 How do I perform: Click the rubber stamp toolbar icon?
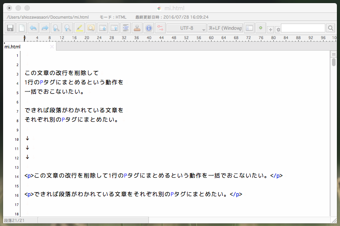pos(137,28)
